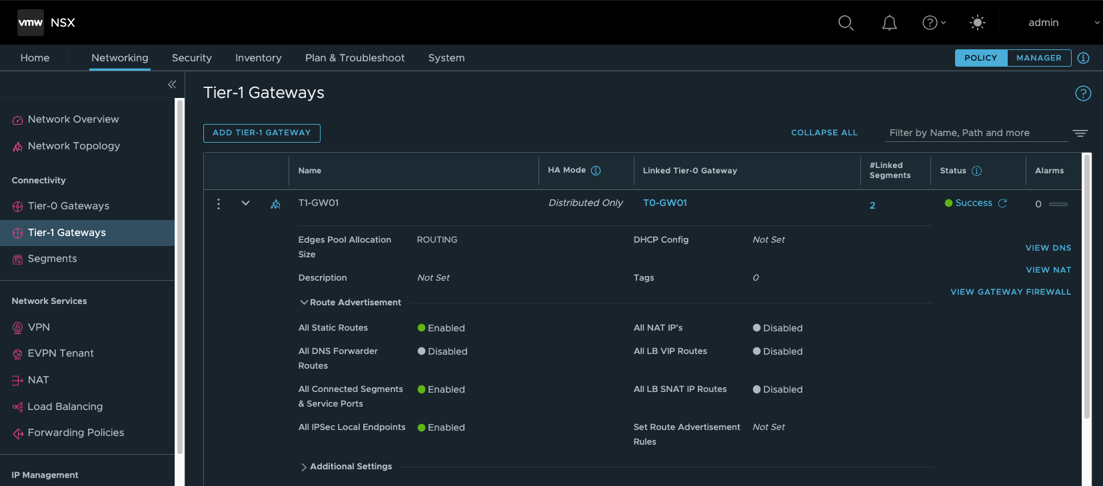
Task: Open linked segments count 2
Action: [872, 205]
